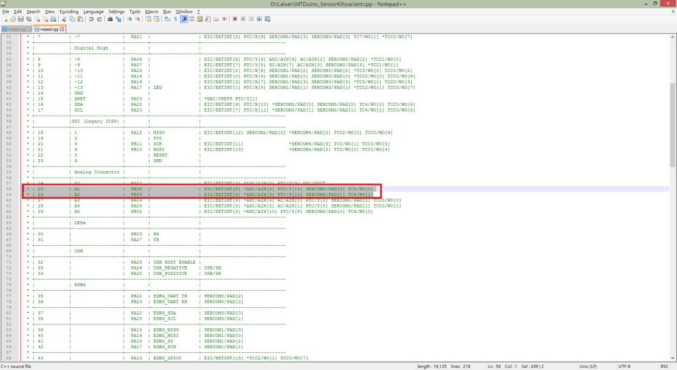Toggle the show all characters icon
Screen dimensions: 677x370
point(175,19)
